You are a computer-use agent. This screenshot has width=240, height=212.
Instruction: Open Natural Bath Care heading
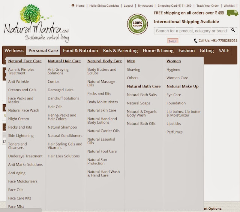[x=144, y=86]
